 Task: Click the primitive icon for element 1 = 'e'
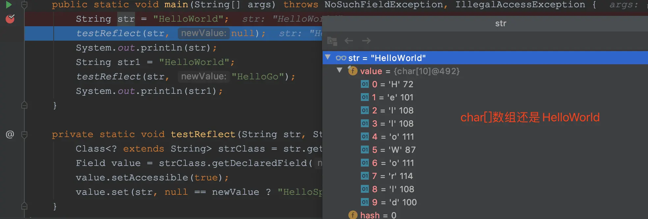click(364, 97)
